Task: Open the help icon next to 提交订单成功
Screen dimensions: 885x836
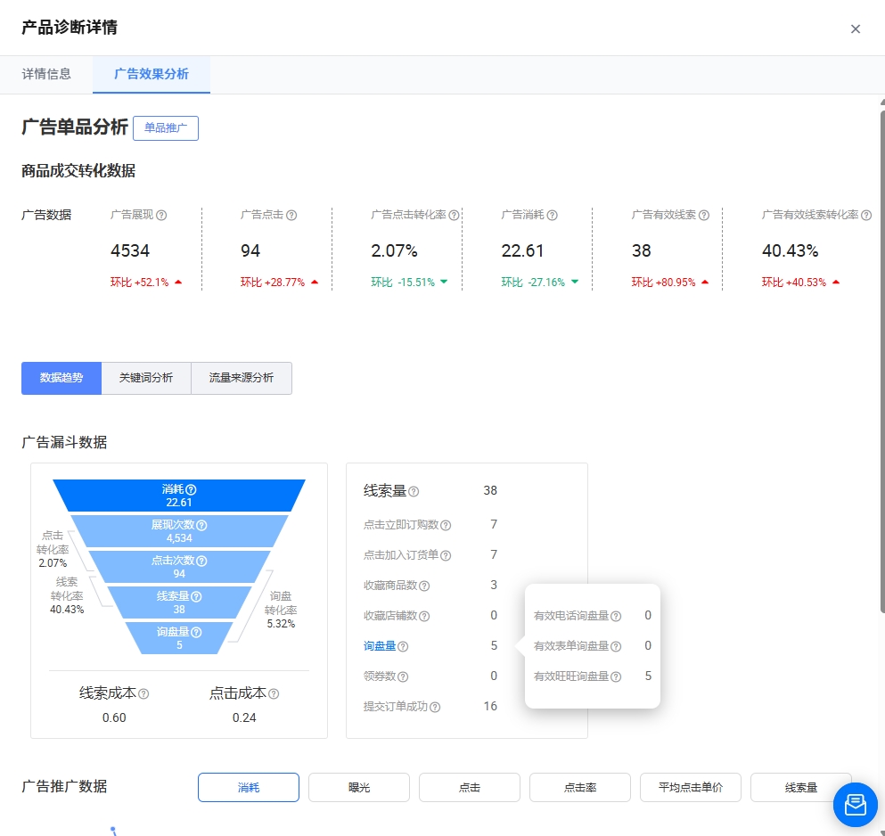Action: [434, 706]
